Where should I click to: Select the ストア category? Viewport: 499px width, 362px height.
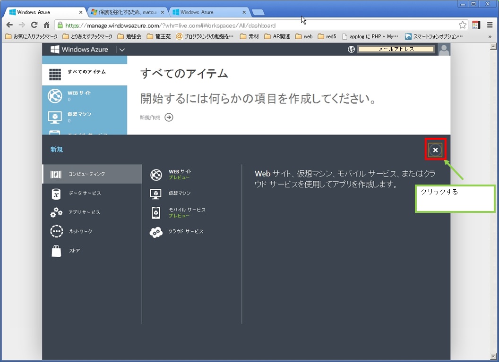[x=92, y=251]
